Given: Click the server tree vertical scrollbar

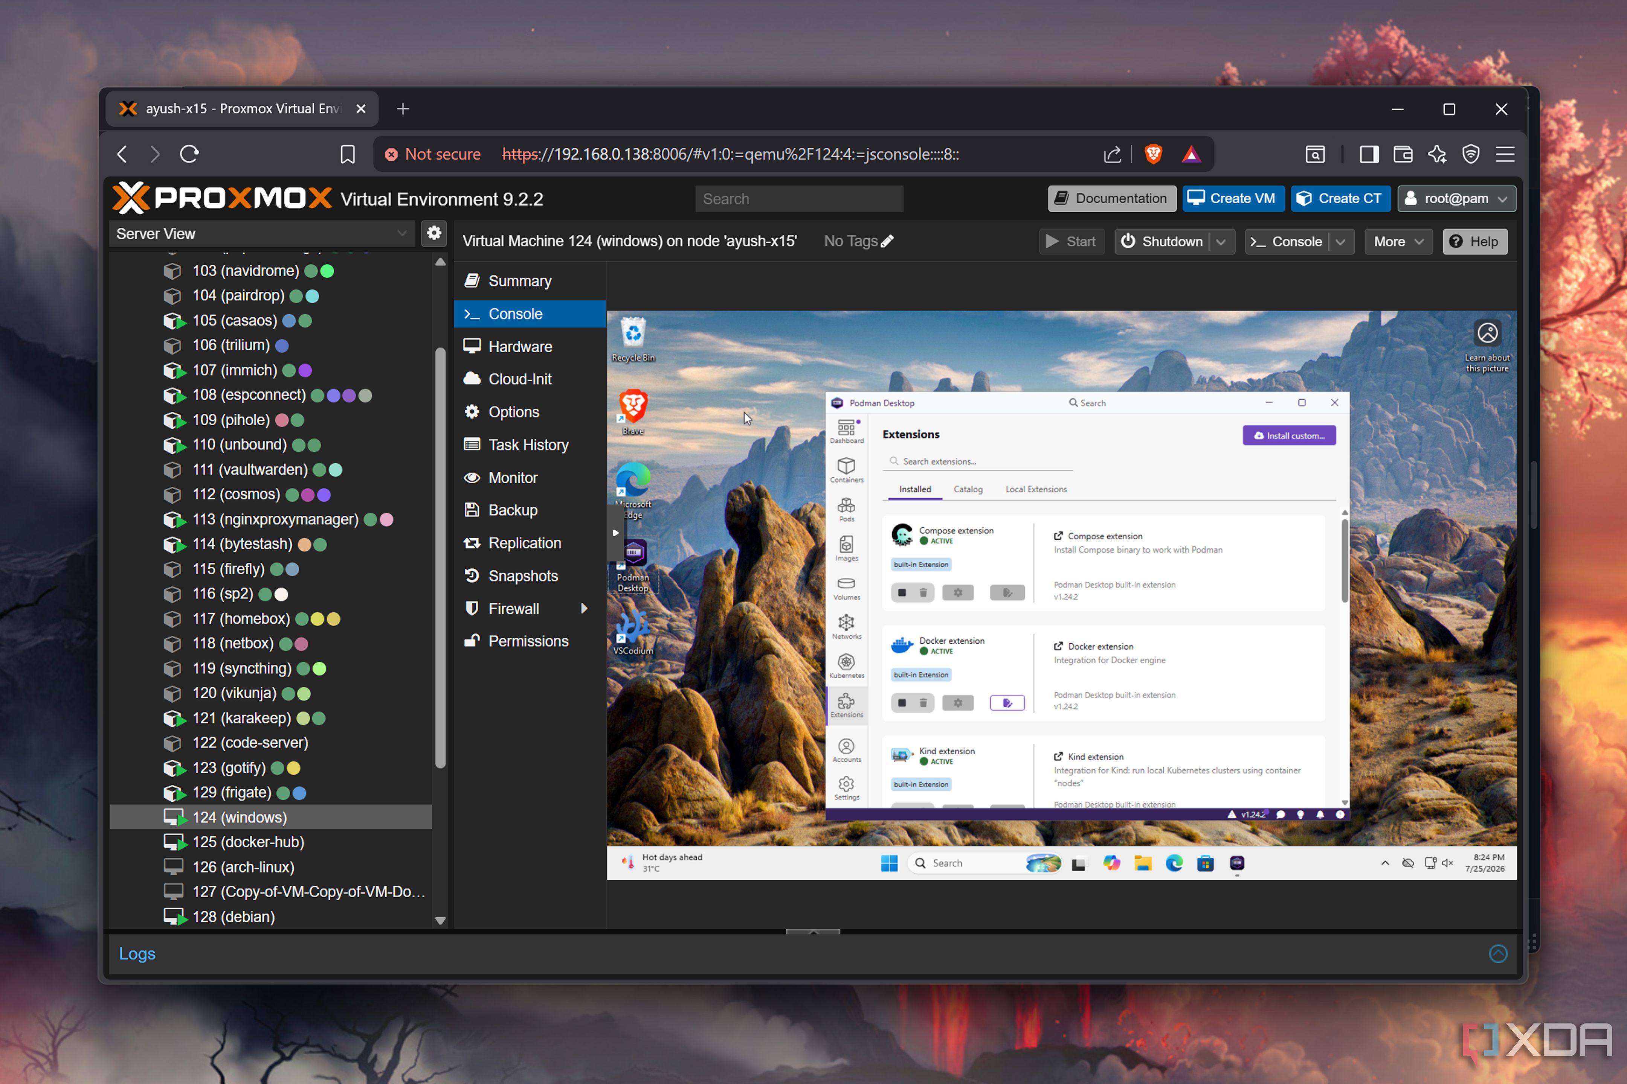Looking at the screenshot, I should [440, 557].
